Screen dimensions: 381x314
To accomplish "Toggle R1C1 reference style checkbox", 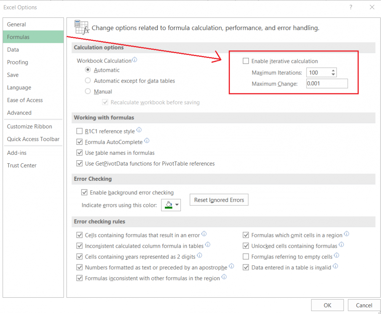I will click(x=79, y=131).
